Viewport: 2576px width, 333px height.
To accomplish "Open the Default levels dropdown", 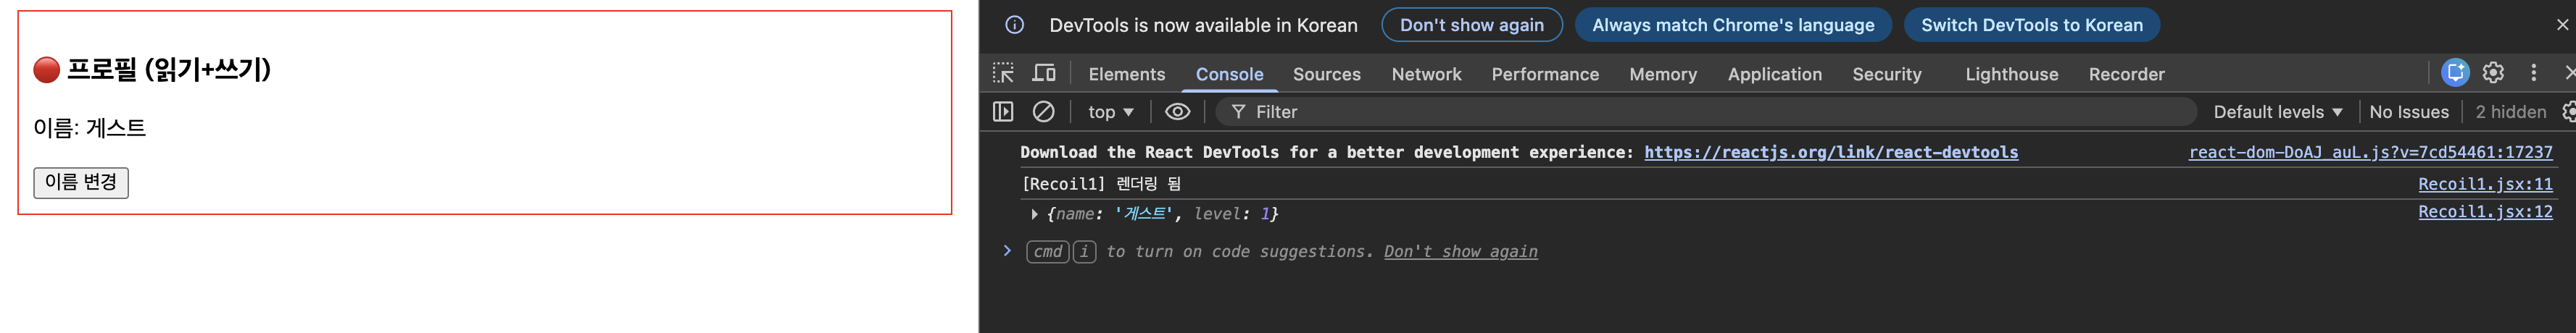I will click(x=2277, y=112).
